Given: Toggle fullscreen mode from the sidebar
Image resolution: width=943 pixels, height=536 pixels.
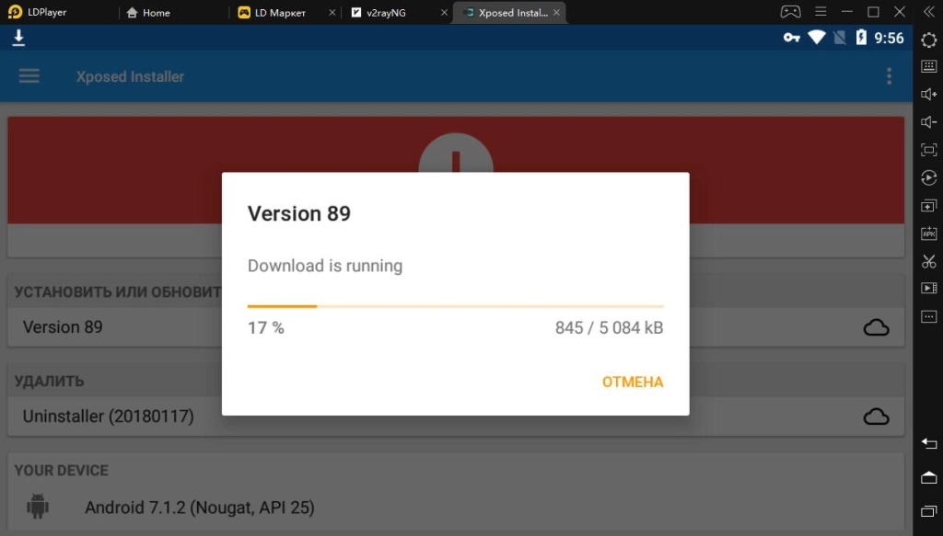Looking at the screenshot, I should 928,149.
